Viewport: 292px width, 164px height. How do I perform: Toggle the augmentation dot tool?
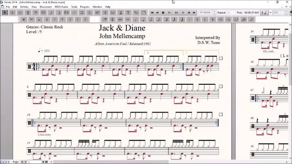(190, 19)
